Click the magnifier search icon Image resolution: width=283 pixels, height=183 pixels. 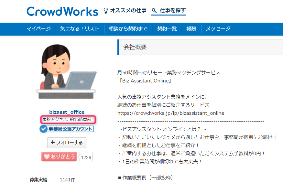pos(154,11)
